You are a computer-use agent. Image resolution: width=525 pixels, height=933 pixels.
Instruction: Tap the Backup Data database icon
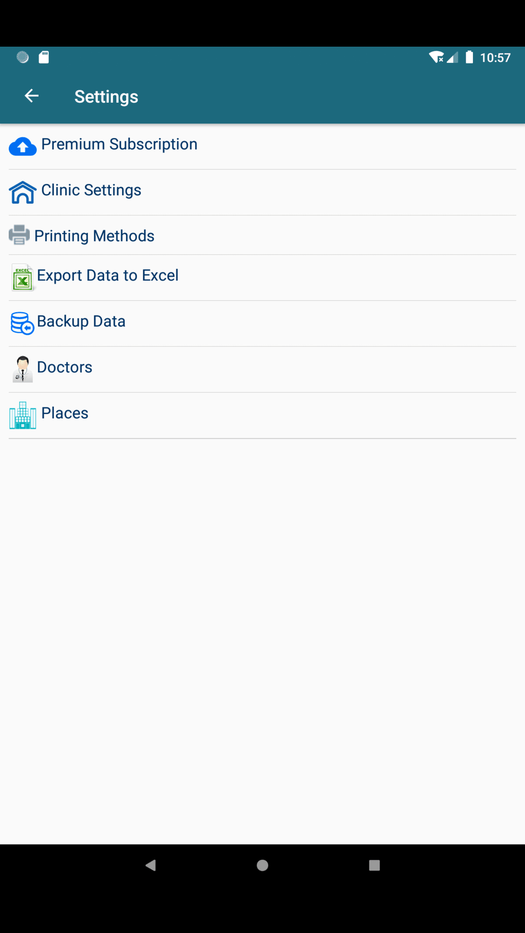tap(22, 323)
